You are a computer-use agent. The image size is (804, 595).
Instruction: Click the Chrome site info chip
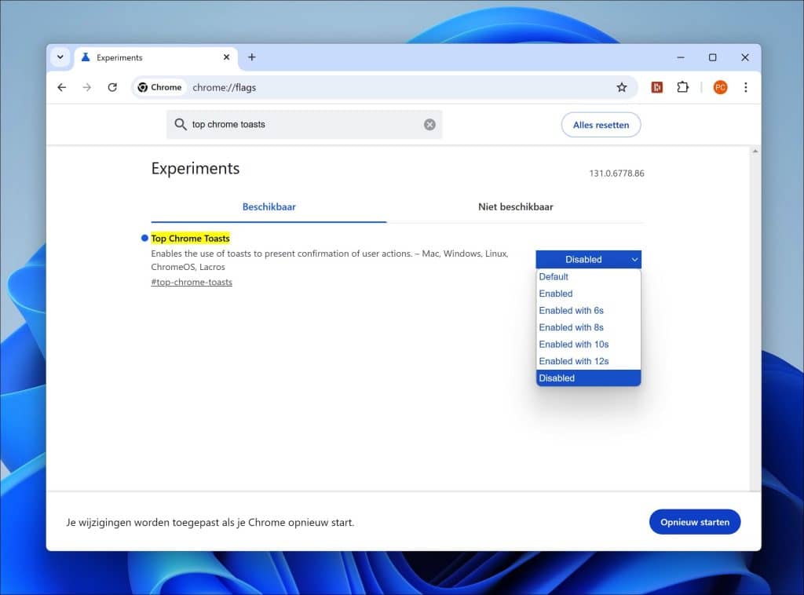(160, 87)
